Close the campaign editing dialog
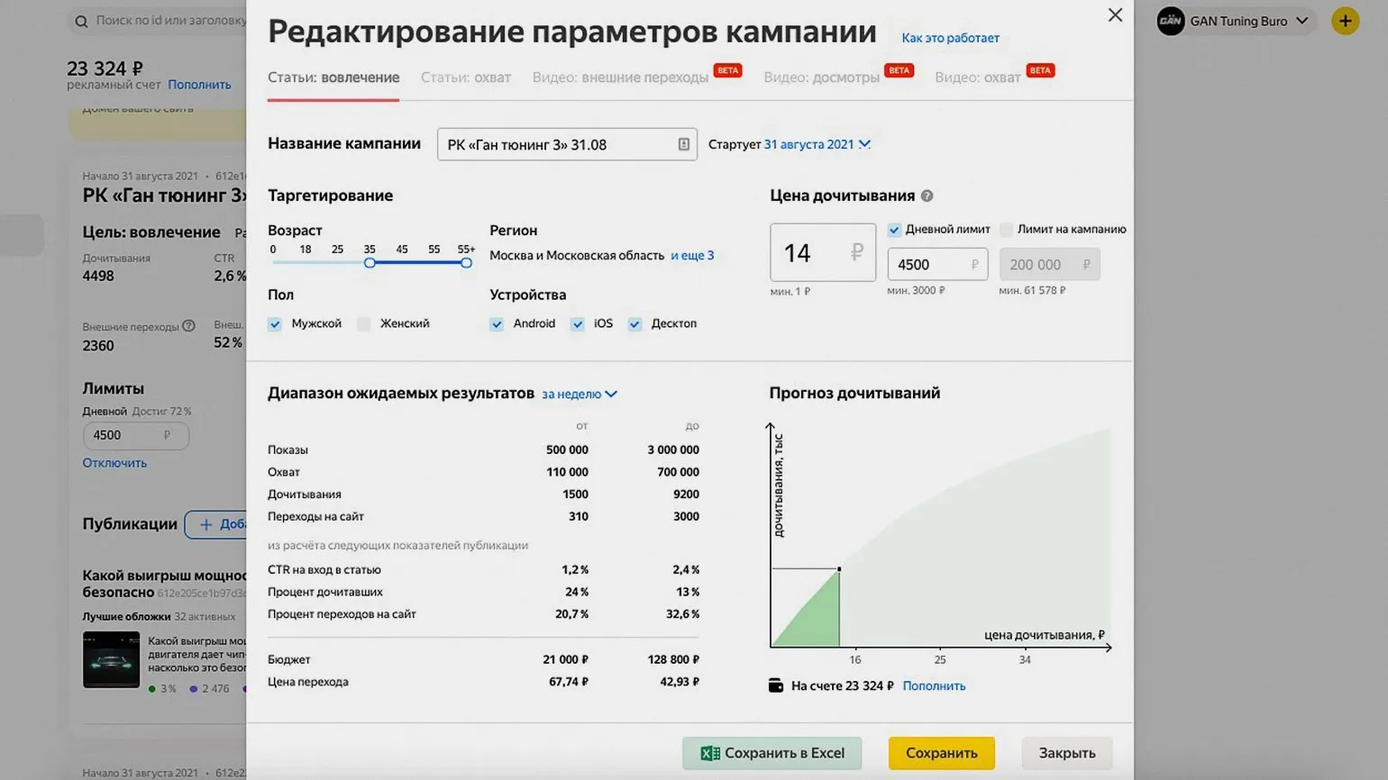Screen dimensions: 1388x780 pyautogui.click(x=1115, y=15)
